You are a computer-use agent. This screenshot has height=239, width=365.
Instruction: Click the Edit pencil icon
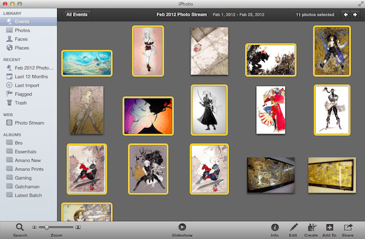tap(293, 227)
